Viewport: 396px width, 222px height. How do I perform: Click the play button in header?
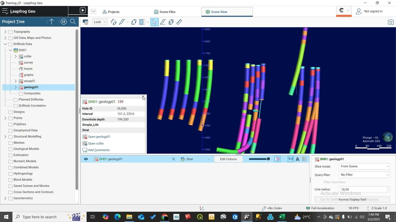tap(83, 10)
